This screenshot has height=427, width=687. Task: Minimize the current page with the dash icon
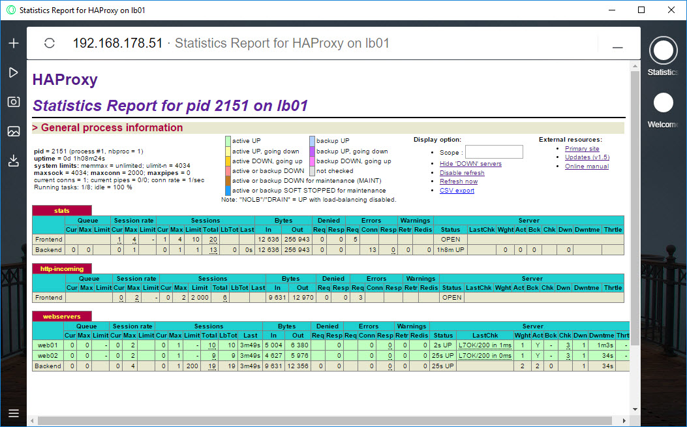point(617,48)
